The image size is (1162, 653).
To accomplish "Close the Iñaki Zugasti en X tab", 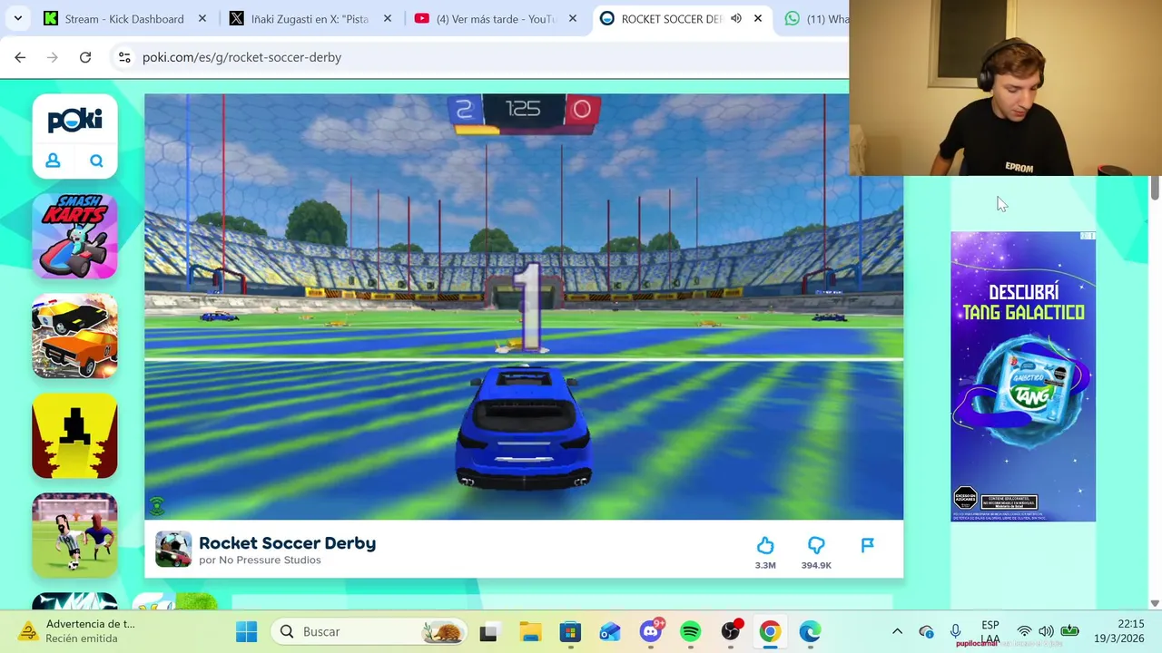I will click(388, 18).
